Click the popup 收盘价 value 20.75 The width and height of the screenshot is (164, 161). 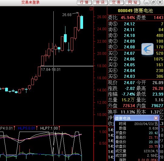tap(153, 146)
